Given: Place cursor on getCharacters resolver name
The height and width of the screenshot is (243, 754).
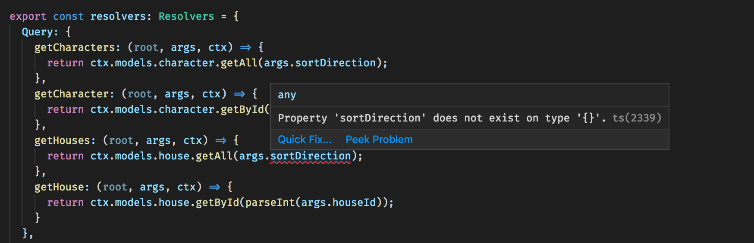Looking at the screenshot, I should click(75, 47).
